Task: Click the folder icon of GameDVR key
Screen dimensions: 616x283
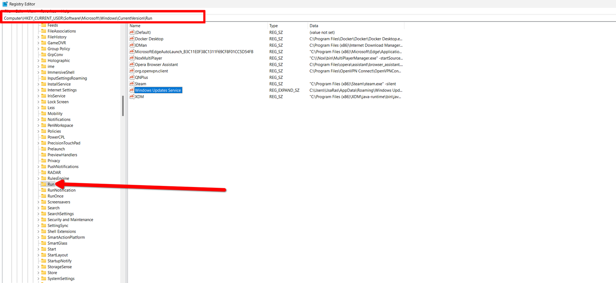Action: point(44,43)
